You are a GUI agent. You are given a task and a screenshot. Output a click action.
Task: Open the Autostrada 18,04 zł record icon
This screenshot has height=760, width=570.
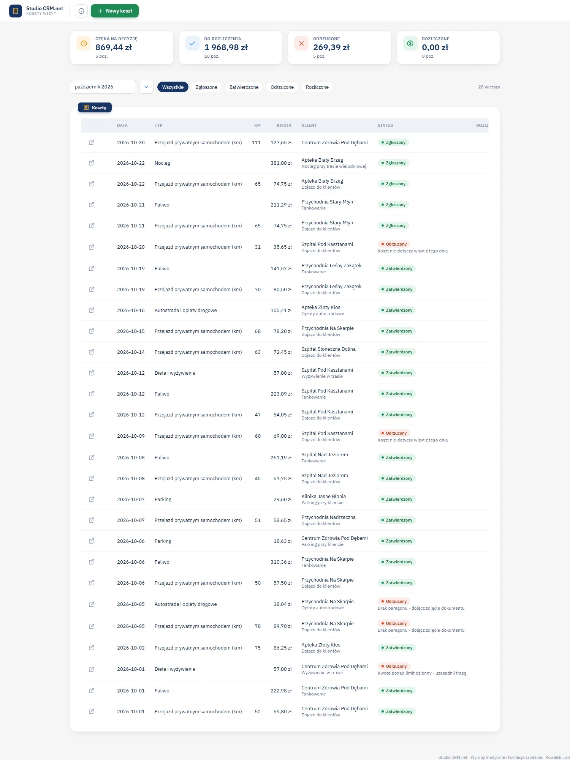click(92, 604)
